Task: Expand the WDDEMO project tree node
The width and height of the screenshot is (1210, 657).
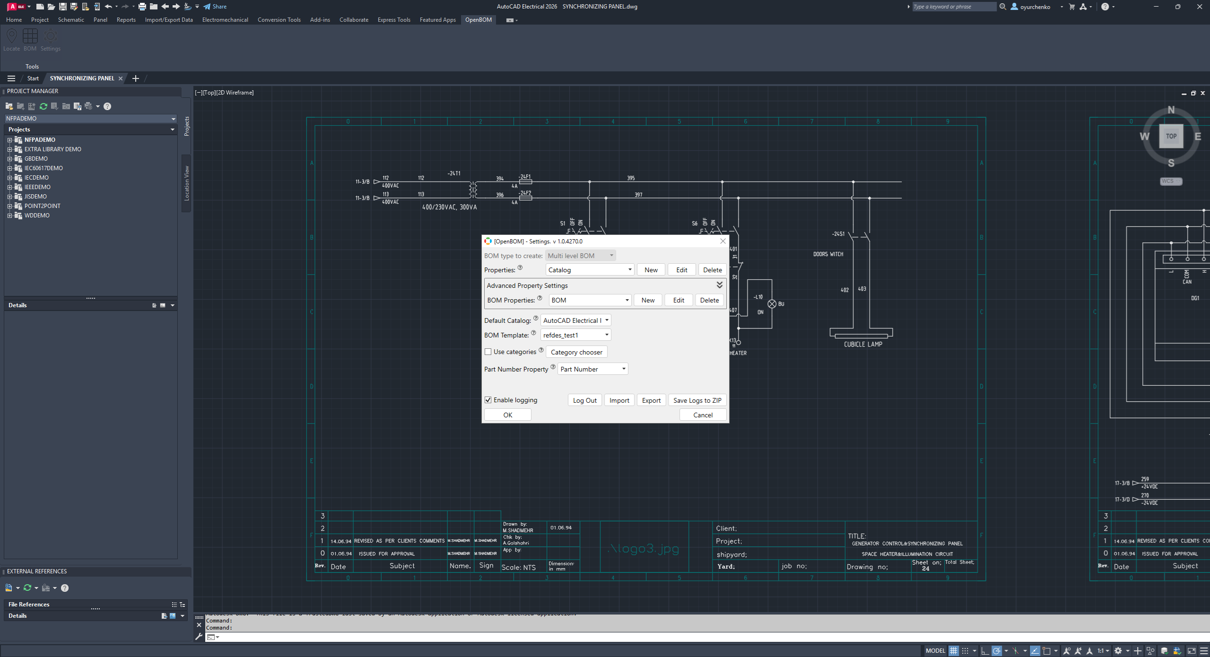Action: click(9, 216)
